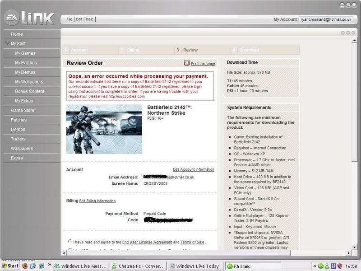Viewport: 361px width, 271px height.
Task: Go to My Games in sidebar
Action: [x=25, y=53]
